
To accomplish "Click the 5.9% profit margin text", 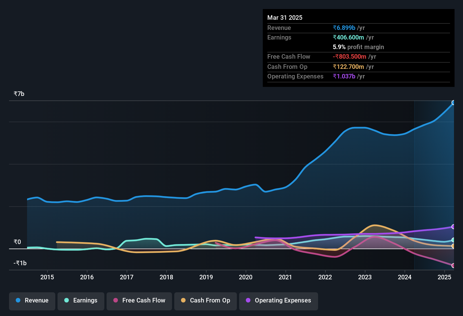I will point(358,47).
